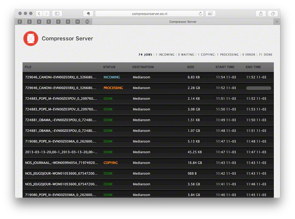Select the 724883_POPE_M file in the 3.08 GB row
The width and height of the screenshot is (295, 219).
[x=61, y=109]
